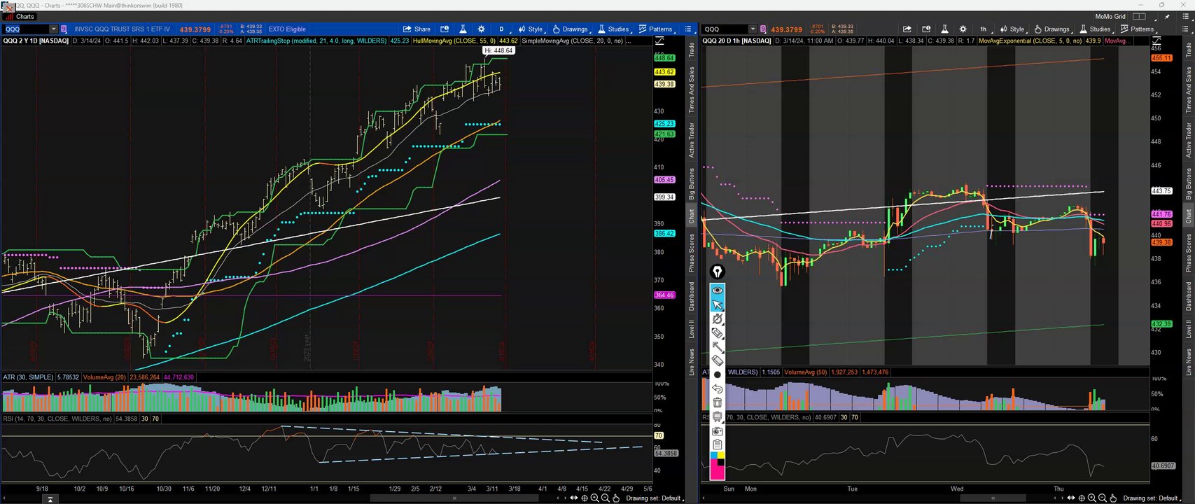The width and height of the screenshot is (1195, 504).
Task: Open the left chart list menu icon
Action: click(688, 29)
